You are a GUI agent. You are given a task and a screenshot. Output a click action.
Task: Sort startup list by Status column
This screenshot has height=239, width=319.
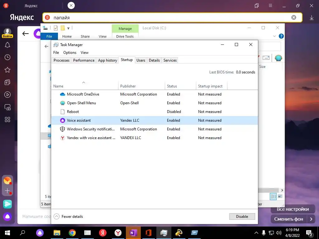point(180,86)
